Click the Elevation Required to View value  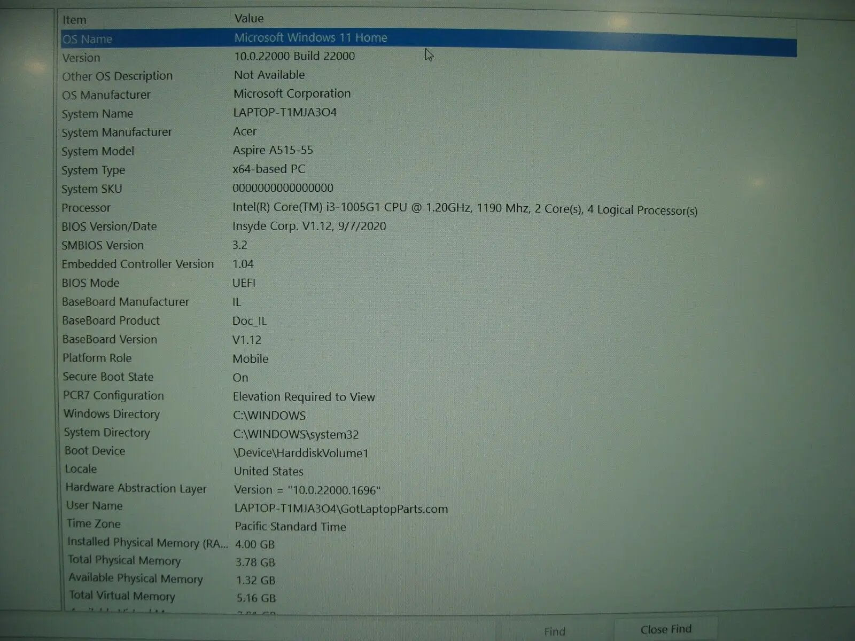point(304,397)
